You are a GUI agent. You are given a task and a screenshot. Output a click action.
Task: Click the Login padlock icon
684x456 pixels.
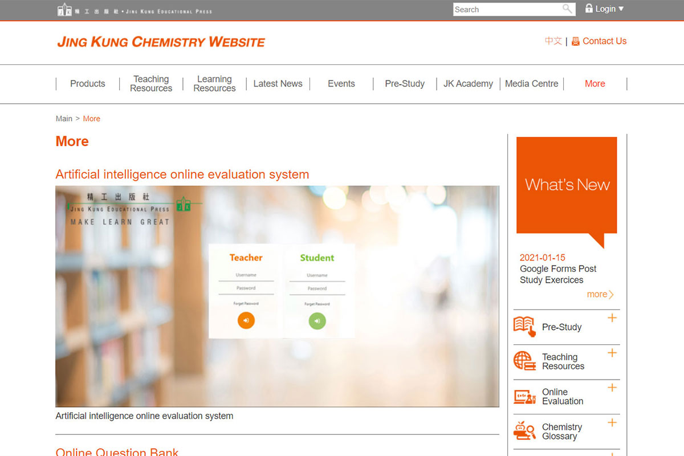click(589, 8)
